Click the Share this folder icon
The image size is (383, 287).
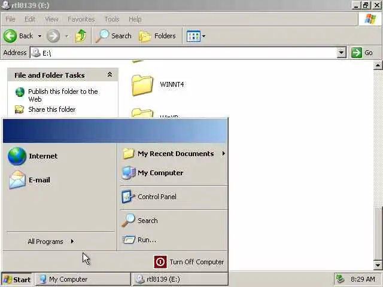[x=19, y=109]
